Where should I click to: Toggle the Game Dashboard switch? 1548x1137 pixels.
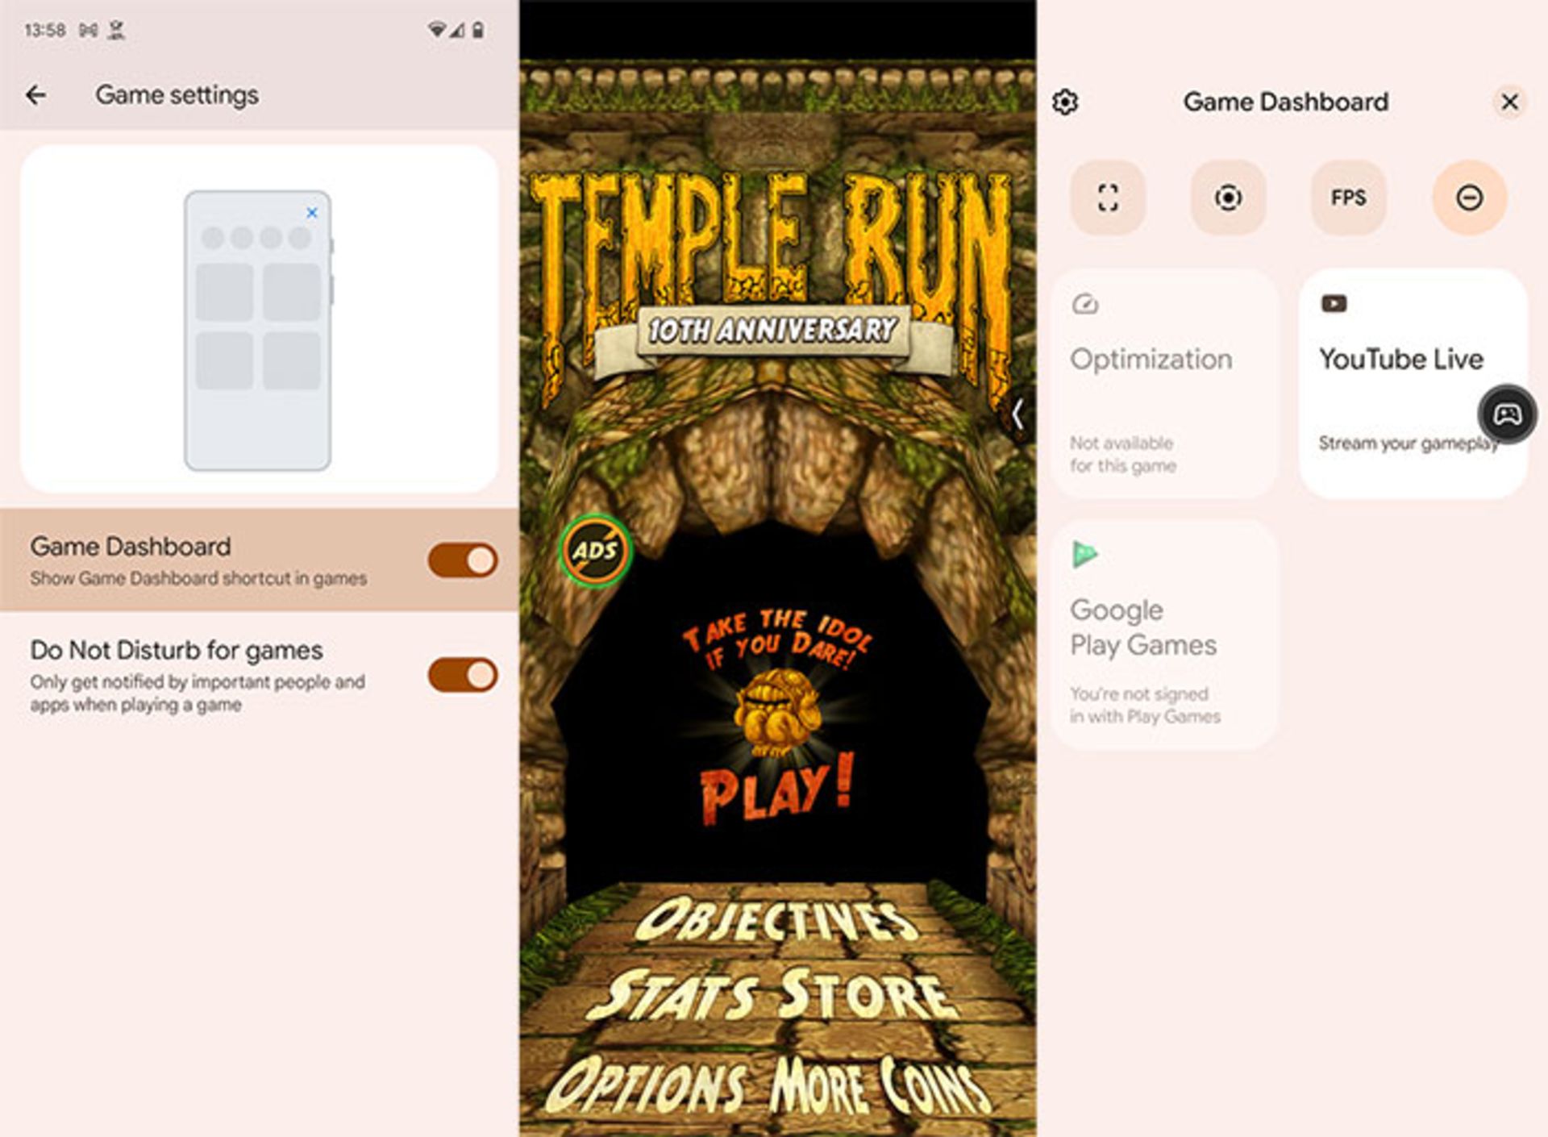[463, 560]
